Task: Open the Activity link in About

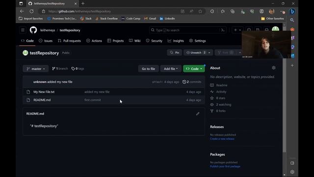Action: click(x=218, y=92)
